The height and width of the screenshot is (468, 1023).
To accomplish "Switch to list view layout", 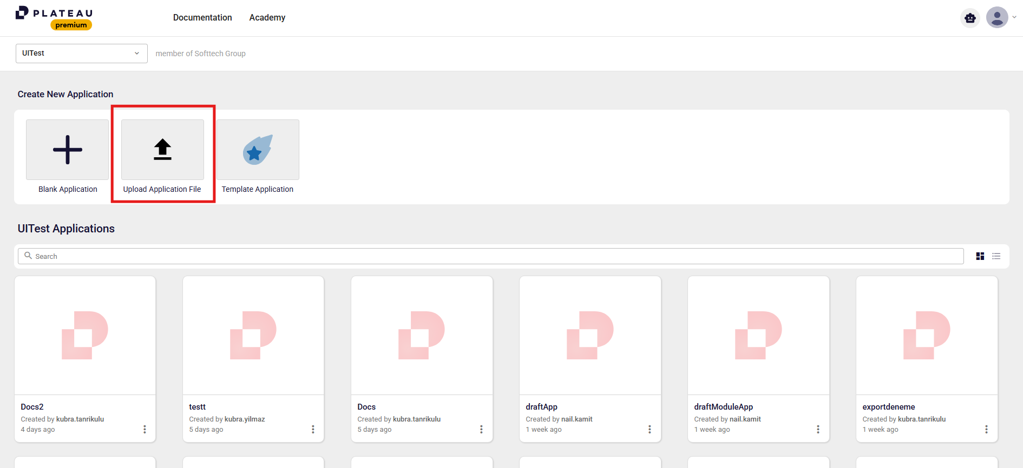I will (996, 256).
